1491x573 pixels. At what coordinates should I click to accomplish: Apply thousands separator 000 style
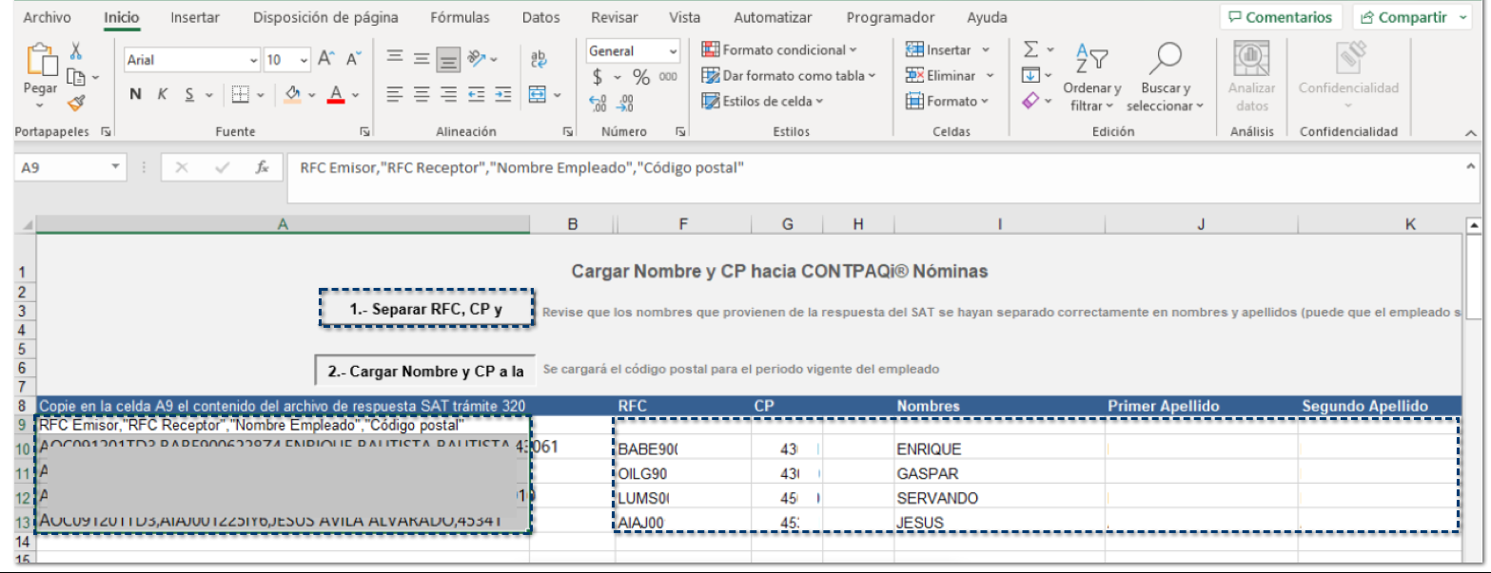[x=668, y=77]
